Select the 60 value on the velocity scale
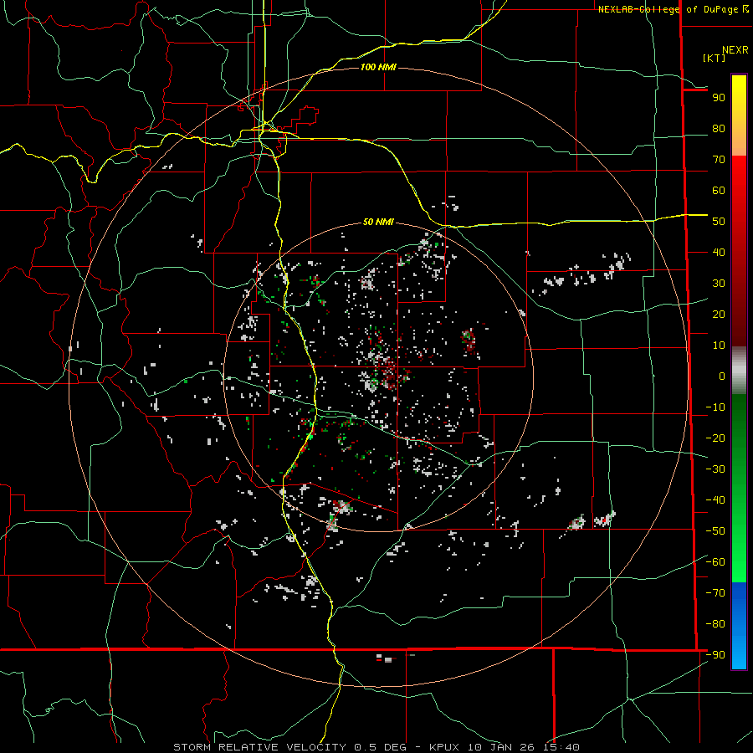The height and width of the screenshot is (753, 753). [719, 191]
